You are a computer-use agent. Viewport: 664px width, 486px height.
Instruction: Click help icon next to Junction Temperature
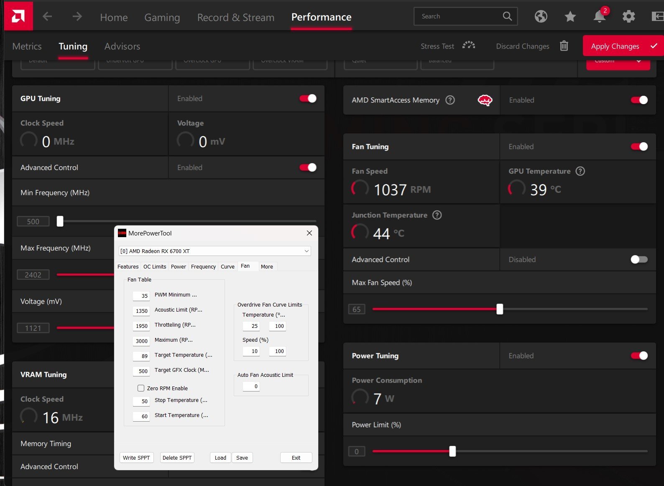pyautogui.click(x=437, y=215)
